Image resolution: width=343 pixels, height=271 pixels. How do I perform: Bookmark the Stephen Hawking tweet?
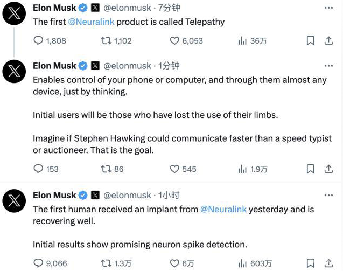[x=310, y=169]
